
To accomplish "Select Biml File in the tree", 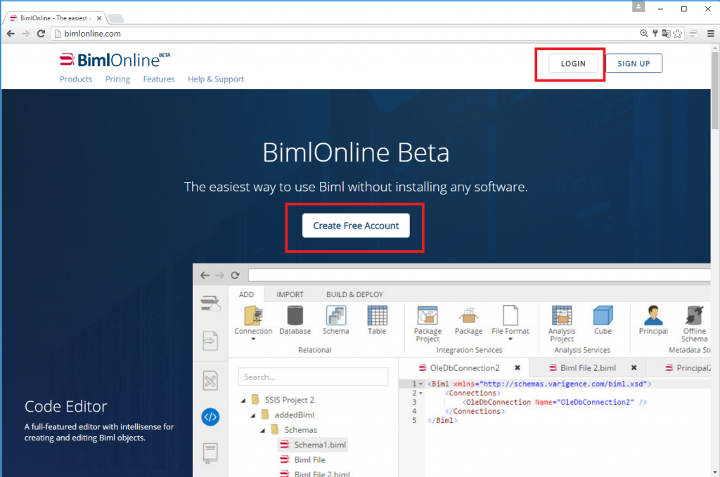I will [x=303, y=460].
